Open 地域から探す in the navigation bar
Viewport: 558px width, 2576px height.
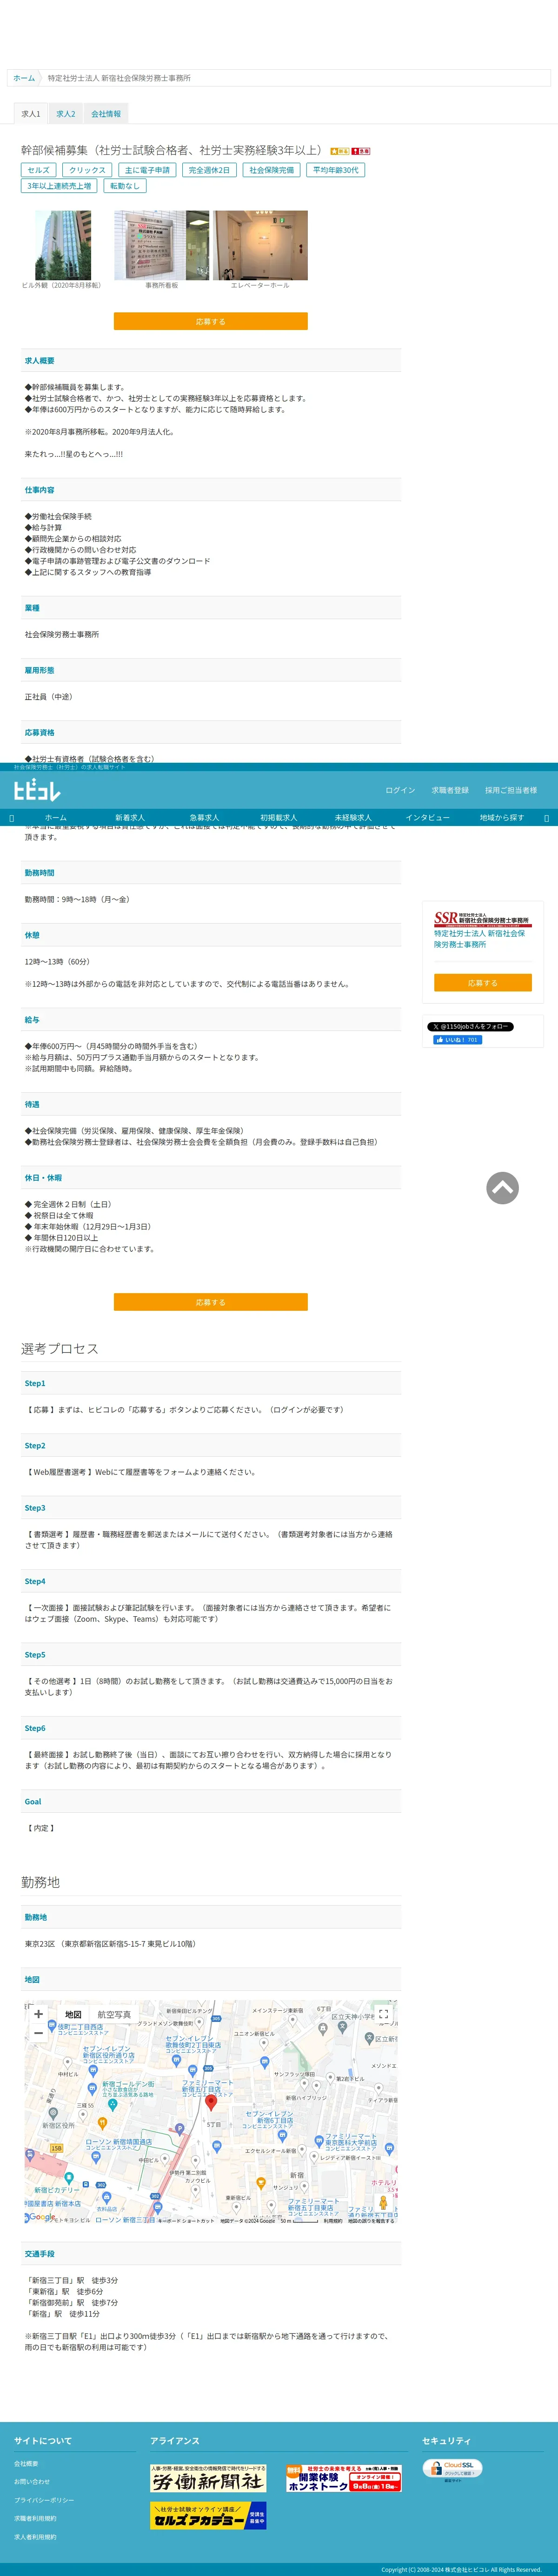coord(502,817)
